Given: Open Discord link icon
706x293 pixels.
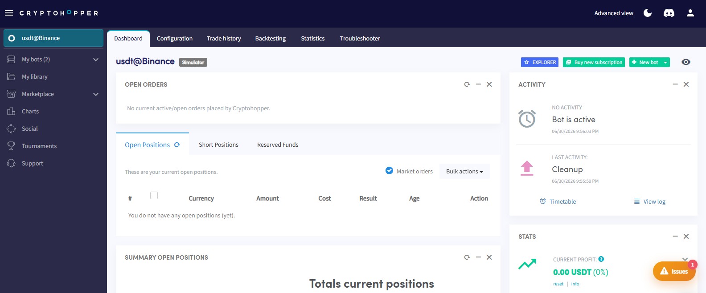Looking at the screenshot, I should click(x=669, y=13).
